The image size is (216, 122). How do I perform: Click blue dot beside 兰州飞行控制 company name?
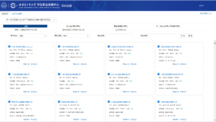(109, 74)
